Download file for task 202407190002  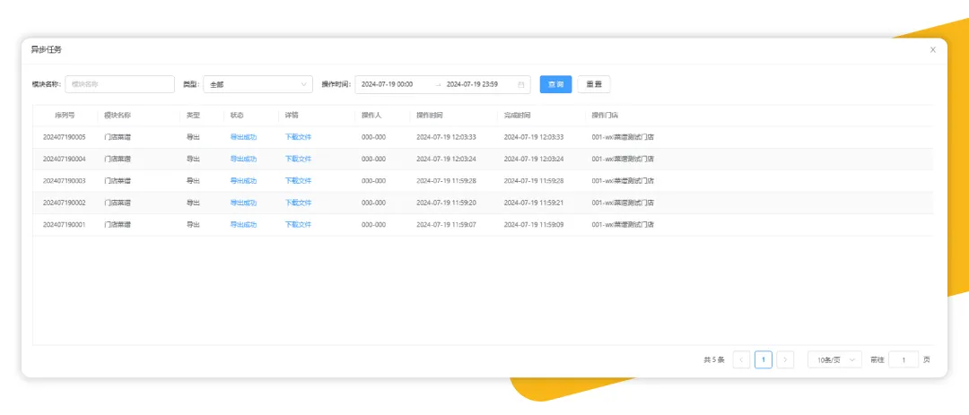[x=298, y=203]
